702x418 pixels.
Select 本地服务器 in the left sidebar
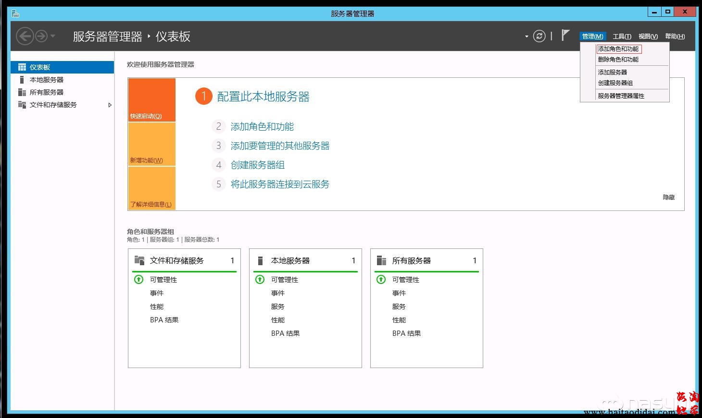click(46, 80)
